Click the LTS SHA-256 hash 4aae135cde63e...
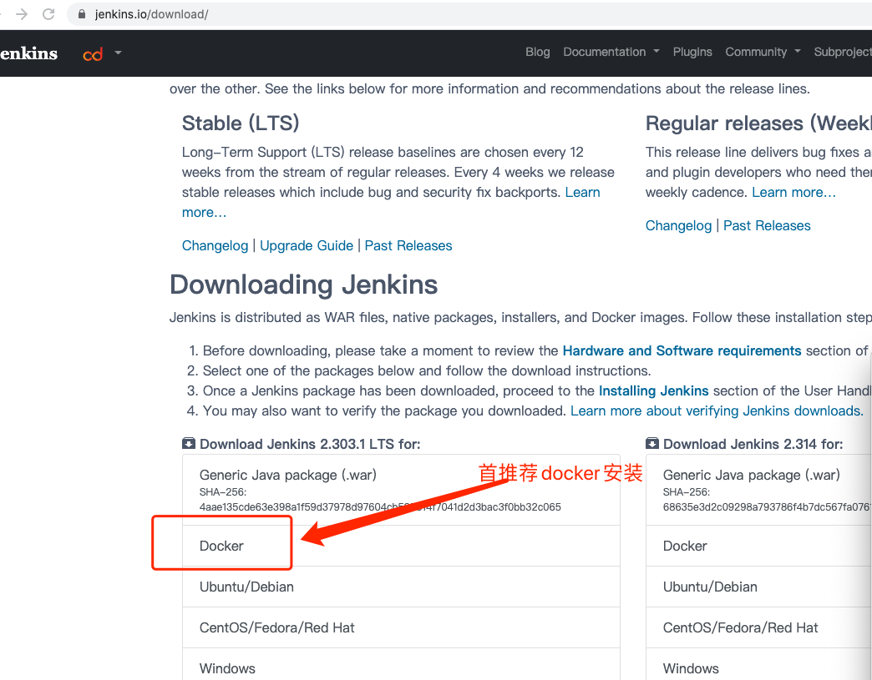Viewport: 872px width, 680px height. (380, 506)
